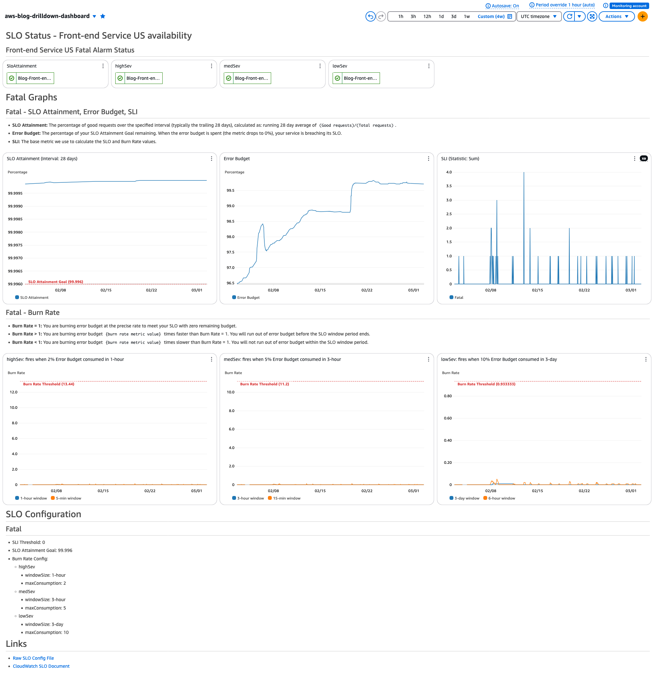The image size is (654, 679).
Task: Open Error Budget widget options menu
Action: point(428,159)
